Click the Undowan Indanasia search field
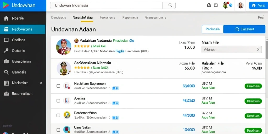Screen dimensions: 268x134 coord(106,5)
